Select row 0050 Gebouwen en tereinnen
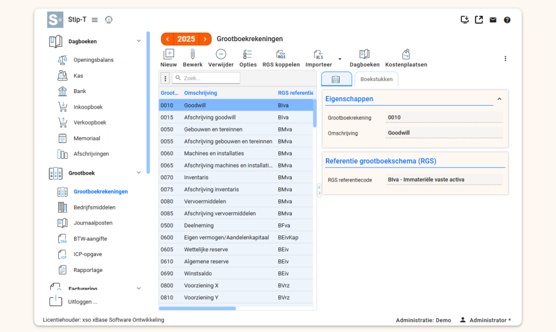This screenshot has height=332, width=556. [x=236, y=130]
